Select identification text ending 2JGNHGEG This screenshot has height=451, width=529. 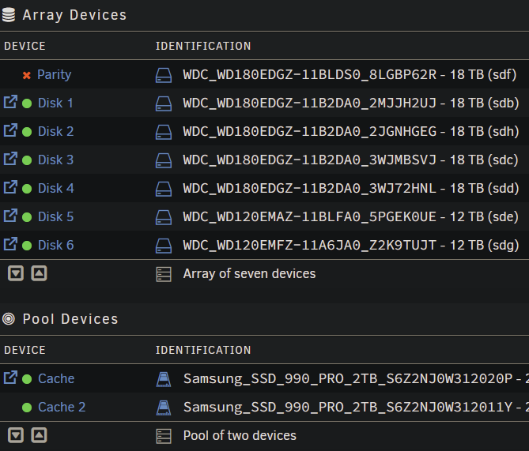[x=310, y=131]
